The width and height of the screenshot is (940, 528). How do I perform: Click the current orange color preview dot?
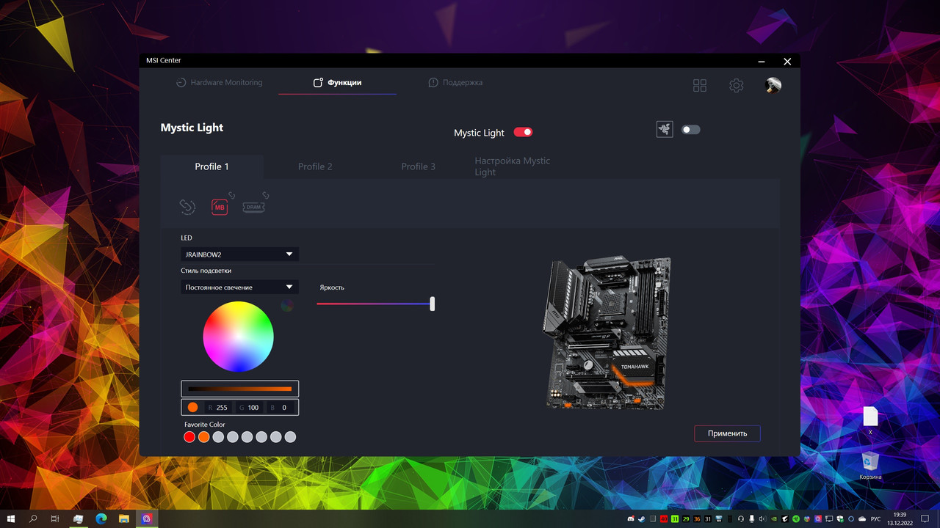[x=192, y=407]
